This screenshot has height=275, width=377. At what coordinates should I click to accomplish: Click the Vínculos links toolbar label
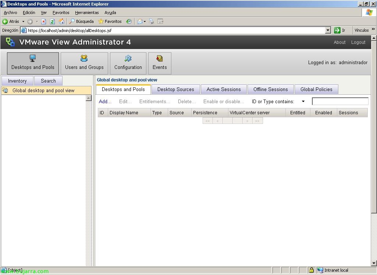(x=362, y=30)
